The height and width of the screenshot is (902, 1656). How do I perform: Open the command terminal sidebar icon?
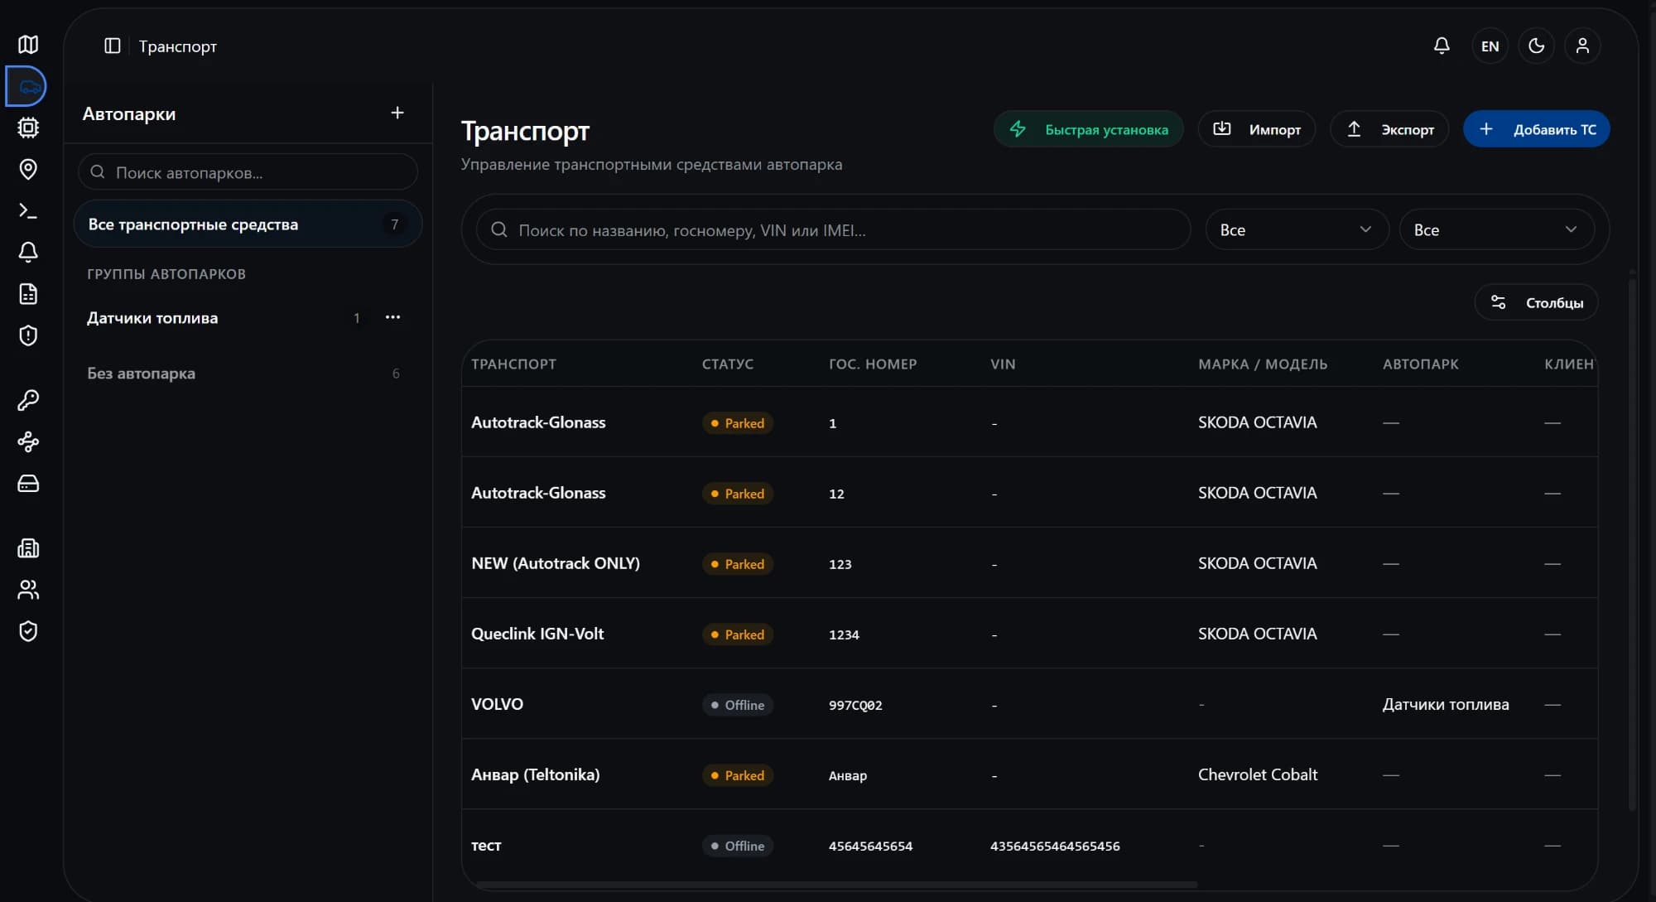28,210
